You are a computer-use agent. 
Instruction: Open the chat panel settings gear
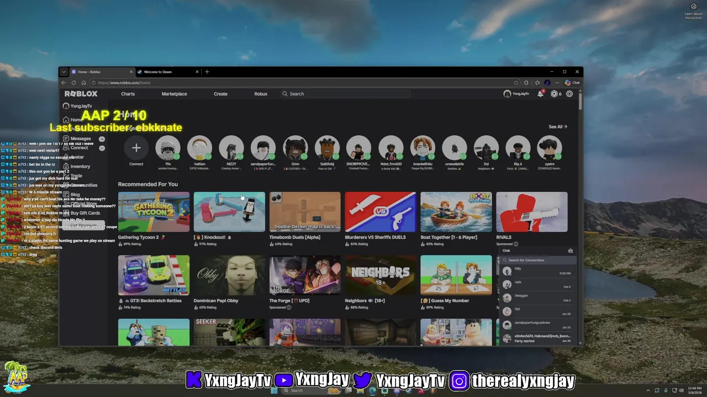[571, 251]
